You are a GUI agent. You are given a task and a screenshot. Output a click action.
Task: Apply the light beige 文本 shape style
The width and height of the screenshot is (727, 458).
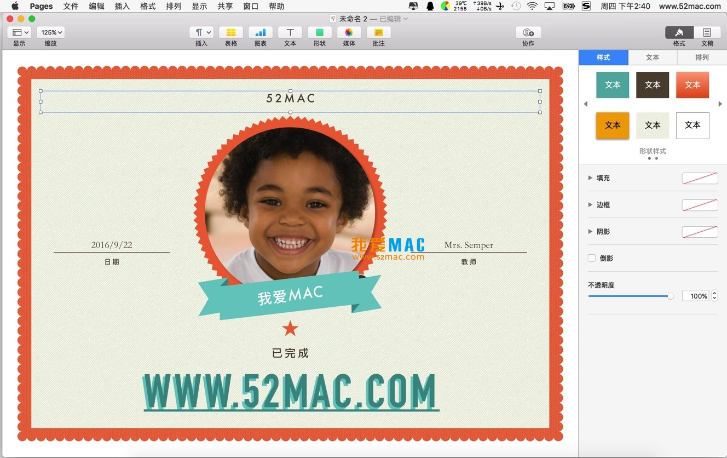653,125
